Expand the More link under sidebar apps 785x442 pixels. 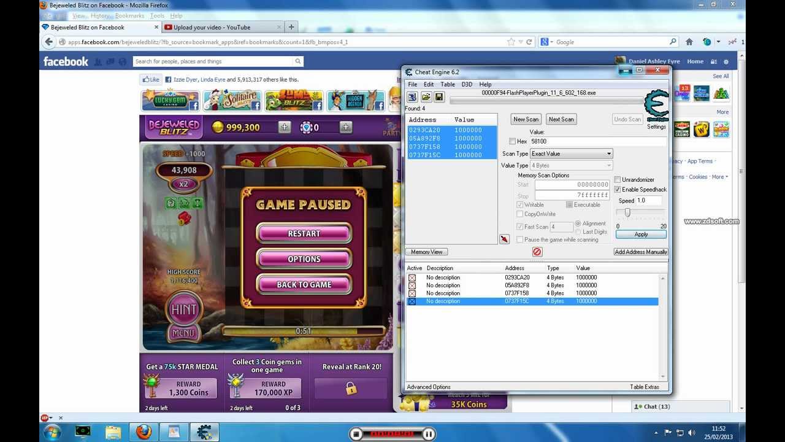(x=722, y=112)
